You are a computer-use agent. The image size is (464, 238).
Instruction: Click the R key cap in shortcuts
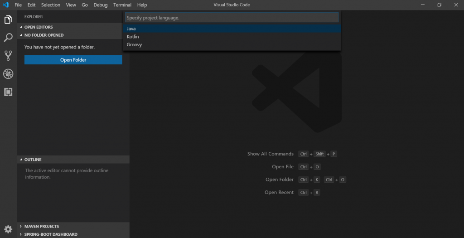point(317,192)
